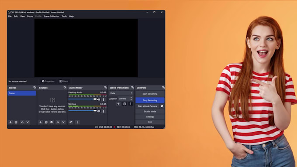Viewport: 297px width, 167px height.
Task: Open the Edit menu
Action: (x=16, y=17)
